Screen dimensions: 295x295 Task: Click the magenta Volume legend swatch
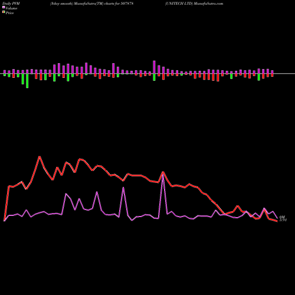(x=4, y=7)
